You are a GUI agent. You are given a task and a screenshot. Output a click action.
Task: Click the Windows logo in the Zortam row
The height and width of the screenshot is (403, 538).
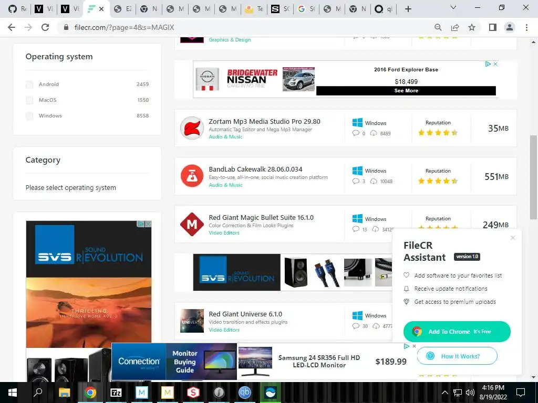pyautogui.click(x=357, y=123)
